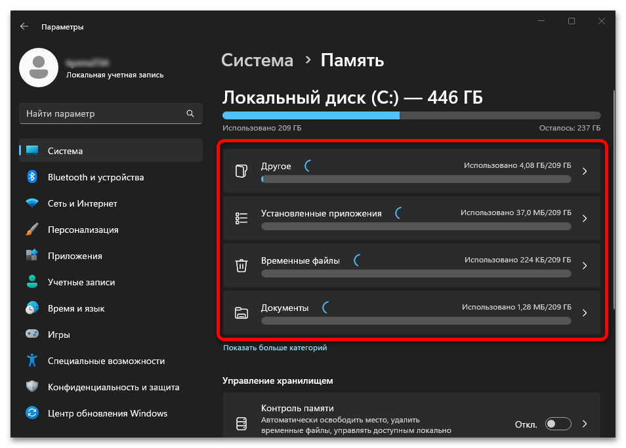Click the Конфиденциальность shield icon
The image size is (626, 448).
click(x=32, y=386)
